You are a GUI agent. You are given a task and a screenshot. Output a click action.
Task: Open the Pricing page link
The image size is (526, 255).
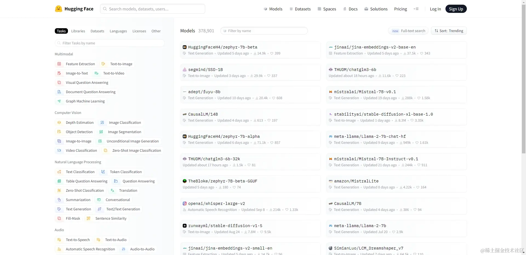pyautogui.click(x=401, y=9)
